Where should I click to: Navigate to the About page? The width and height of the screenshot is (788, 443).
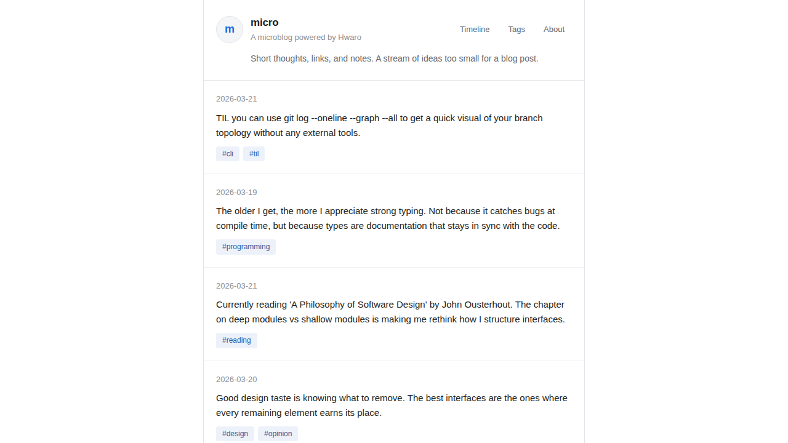[x=554, y=30]
